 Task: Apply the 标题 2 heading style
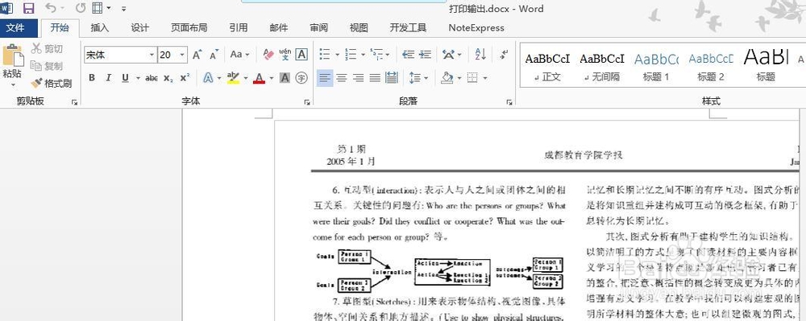coord(710,66)
